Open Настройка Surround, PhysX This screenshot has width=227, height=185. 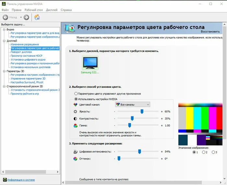point(27,82)
